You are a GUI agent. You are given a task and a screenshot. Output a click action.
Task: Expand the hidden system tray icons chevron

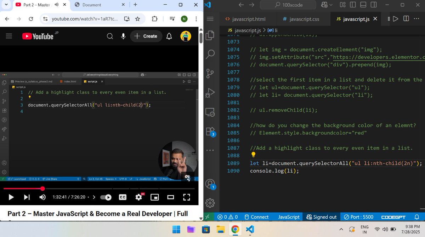(341, 229)
